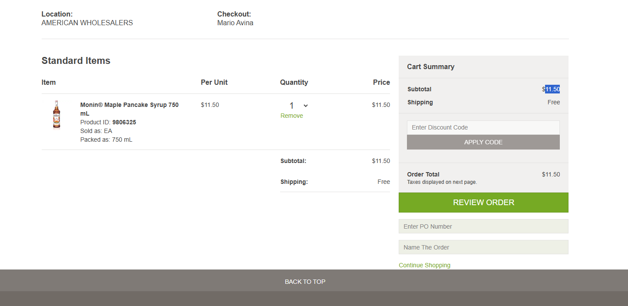Click the Order Total label

(x=423, y=174)
